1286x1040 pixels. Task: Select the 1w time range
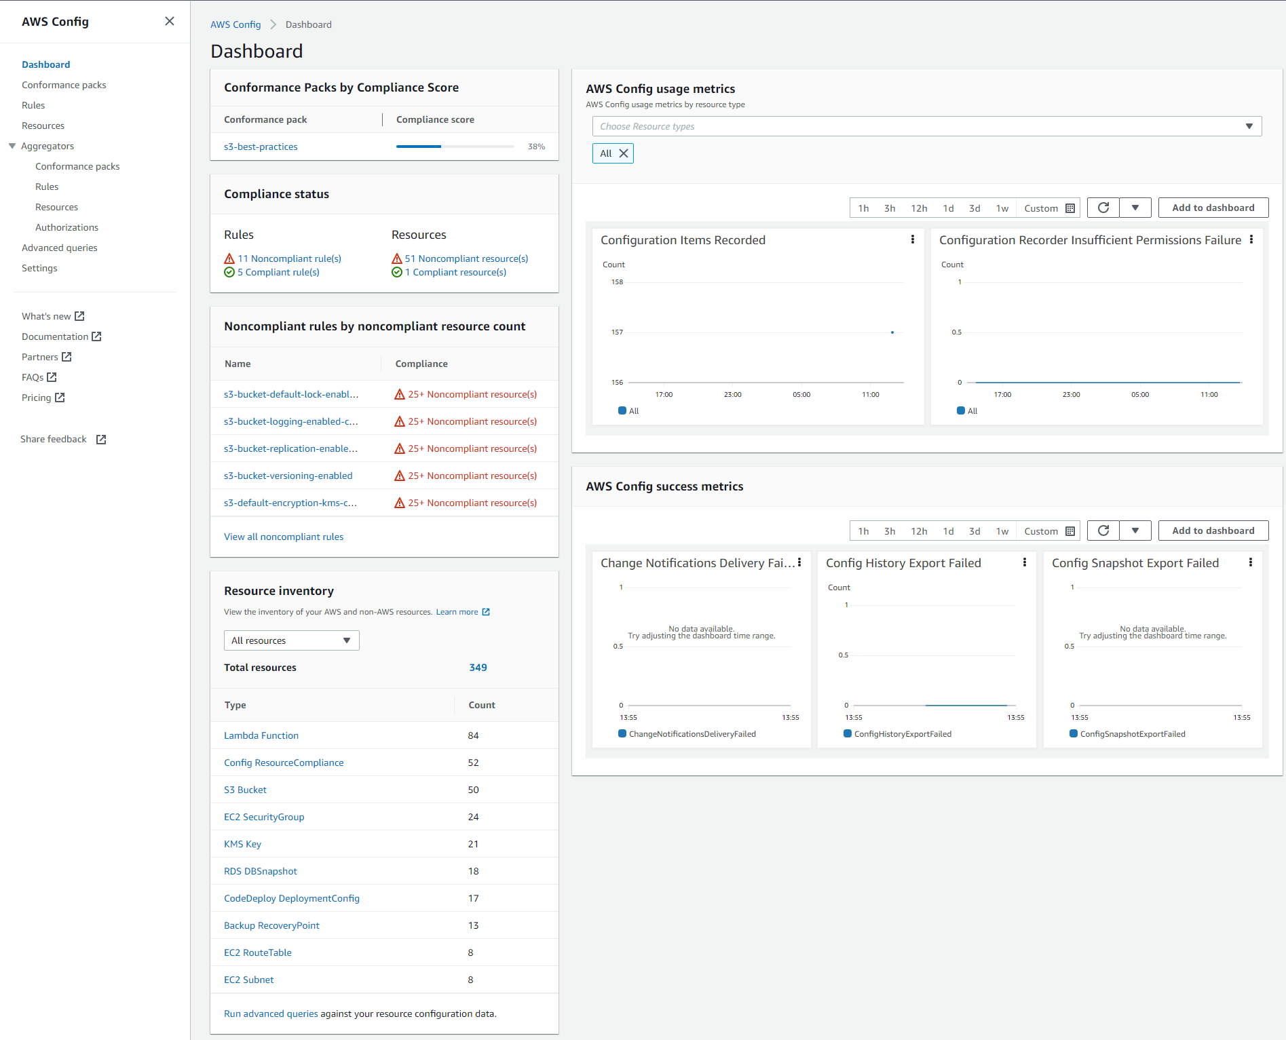(1002, 208)
